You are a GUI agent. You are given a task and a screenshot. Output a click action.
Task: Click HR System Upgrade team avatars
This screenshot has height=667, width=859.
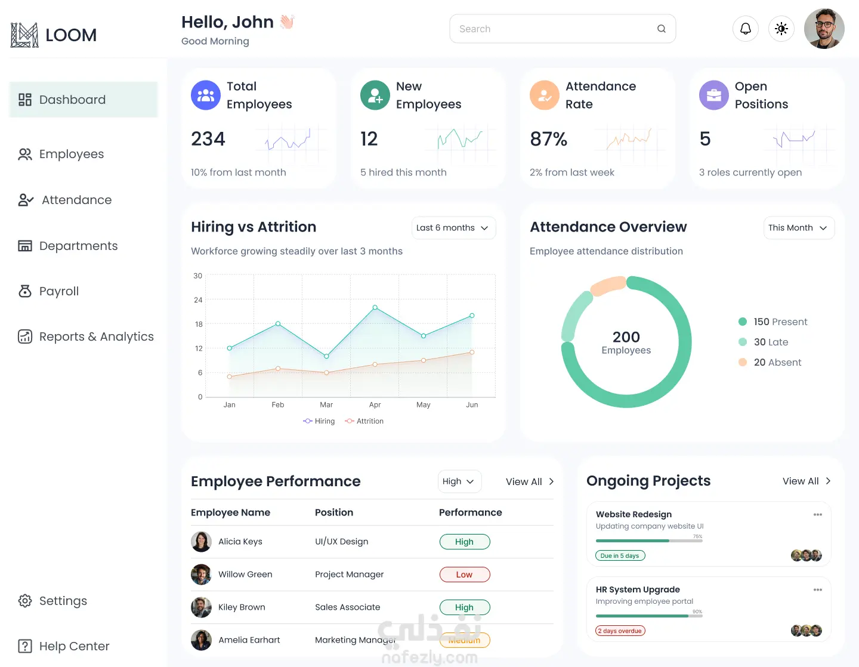(x=807, y=631)
